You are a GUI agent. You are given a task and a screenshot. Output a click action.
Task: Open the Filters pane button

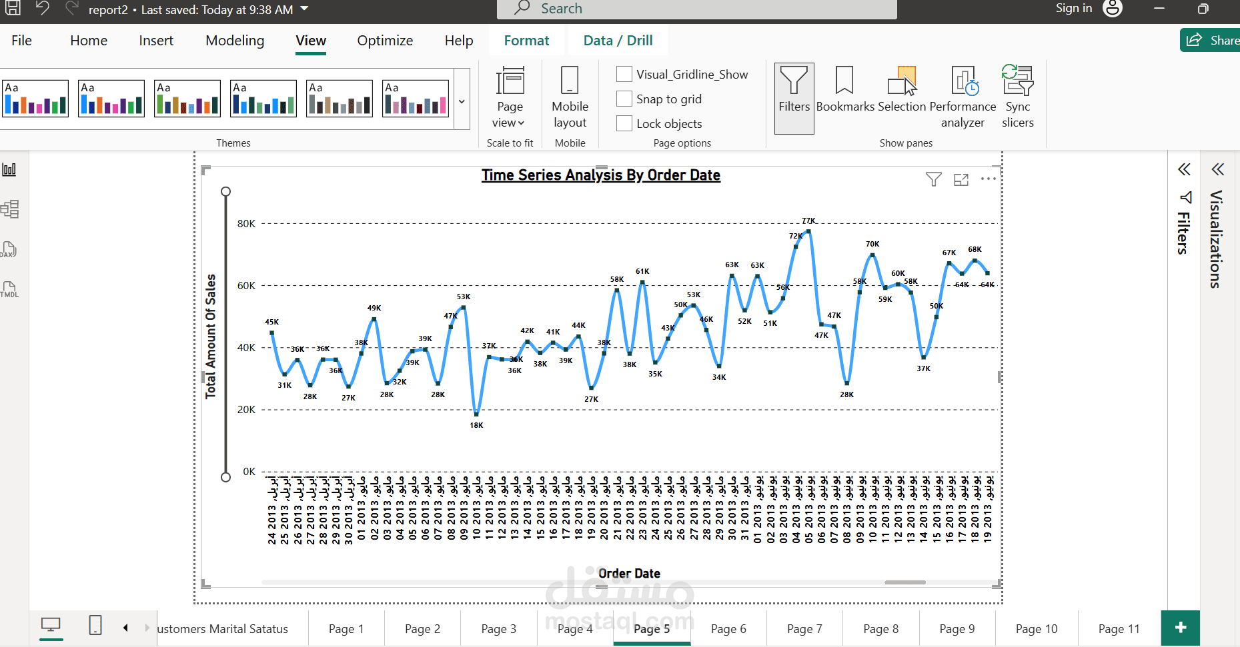pyautogui.click(x=794, y=98)
